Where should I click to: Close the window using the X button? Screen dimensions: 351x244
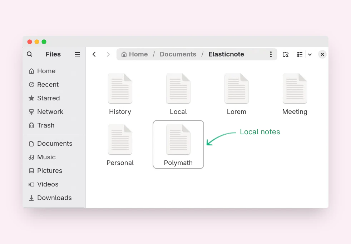point(322,54)
